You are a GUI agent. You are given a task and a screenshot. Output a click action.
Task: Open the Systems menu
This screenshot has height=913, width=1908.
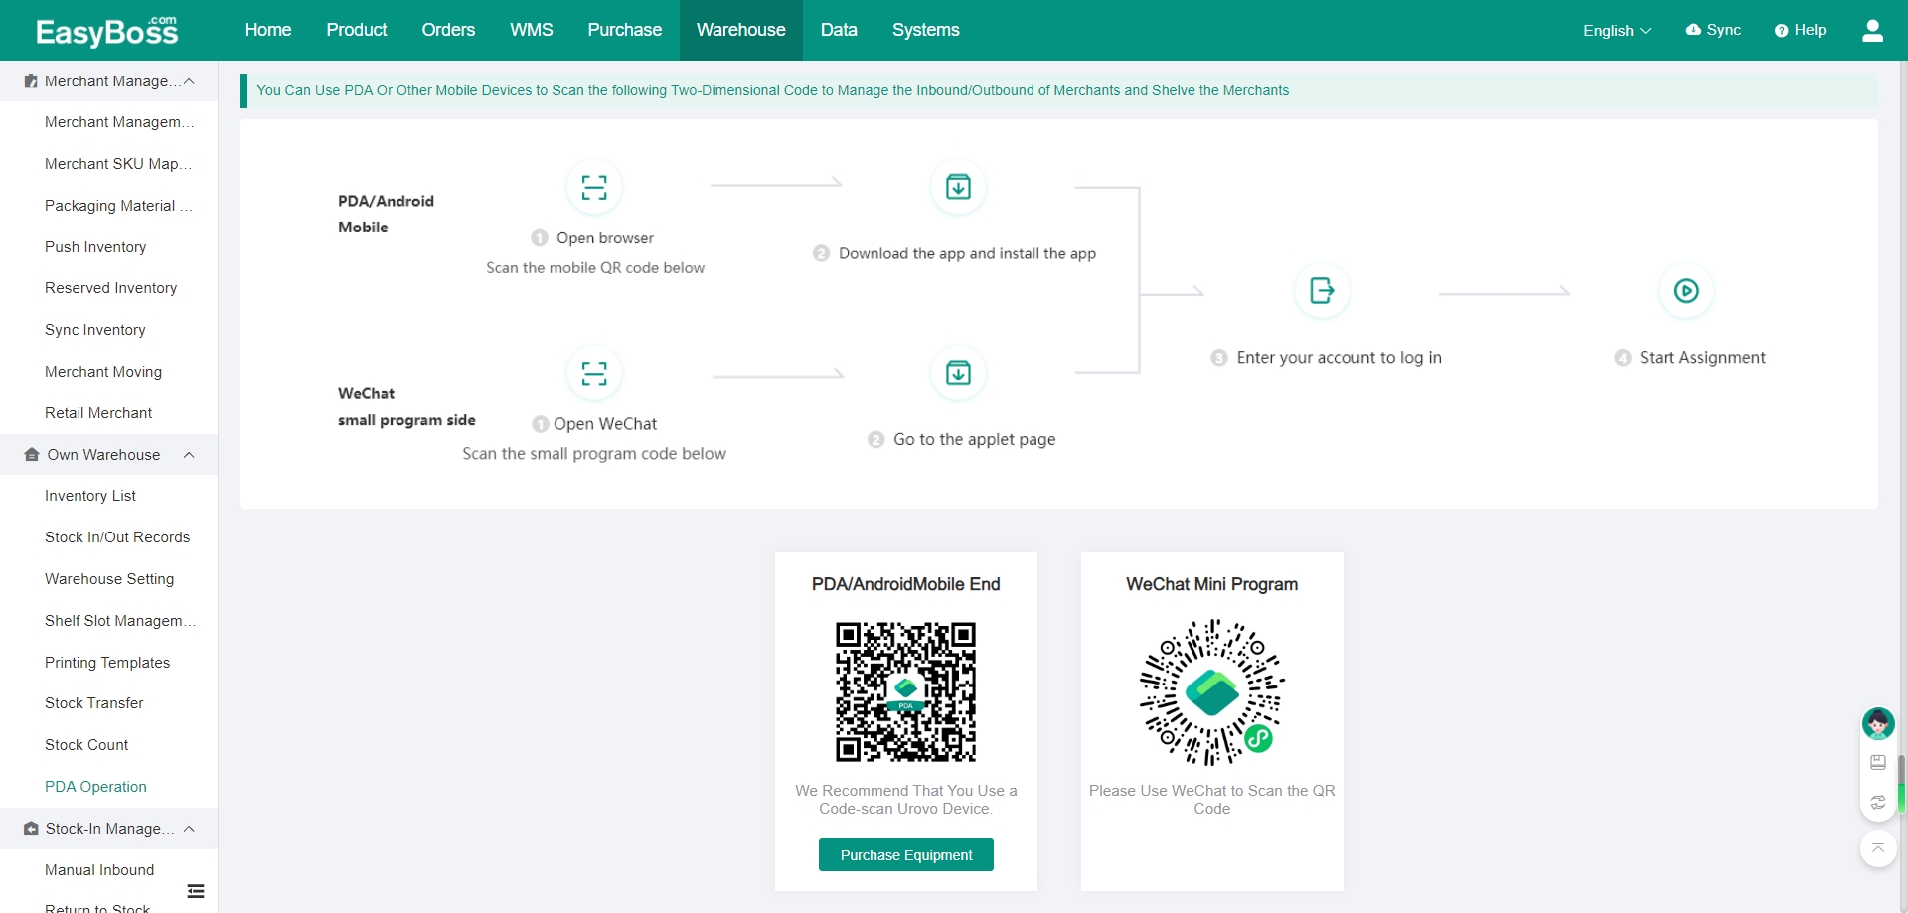click(x=926, y=30)
